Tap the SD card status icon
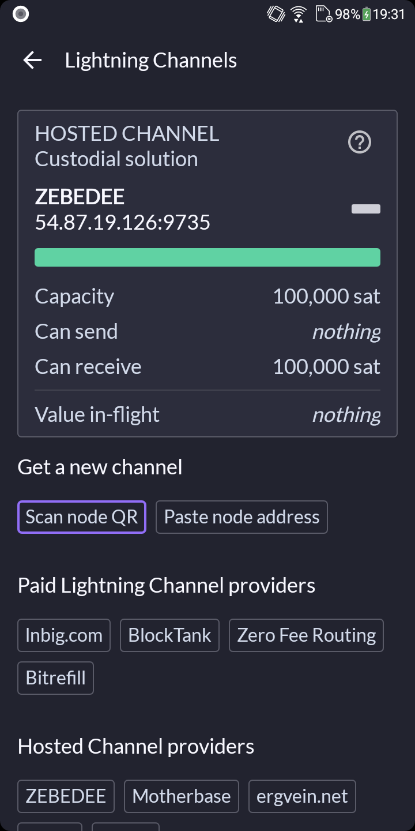The width and height of the screenshot is (415, 831). click(324, 14)
